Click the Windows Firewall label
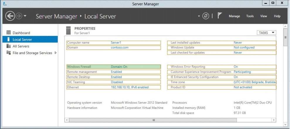Image resolution: width=290 pixels, height=129 pixels. (79, 67)
